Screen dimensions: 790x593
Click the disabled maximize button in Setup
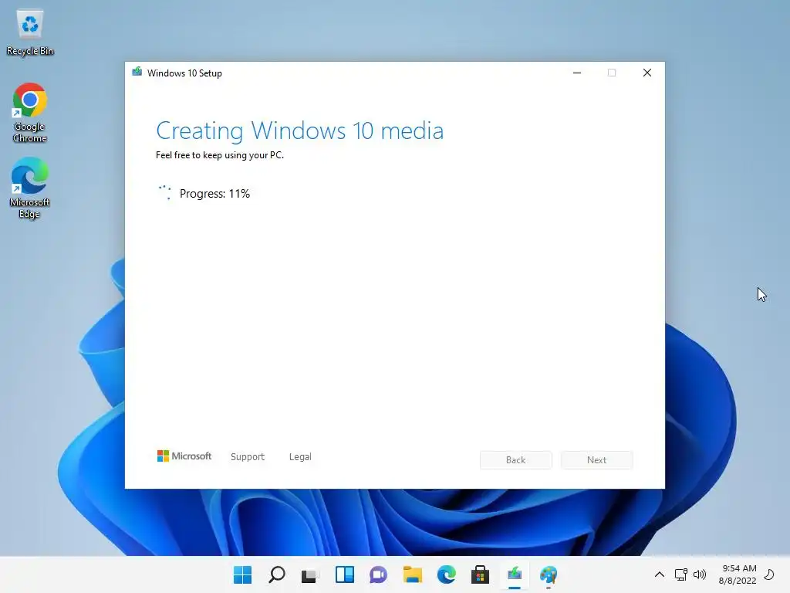[612, 73]
